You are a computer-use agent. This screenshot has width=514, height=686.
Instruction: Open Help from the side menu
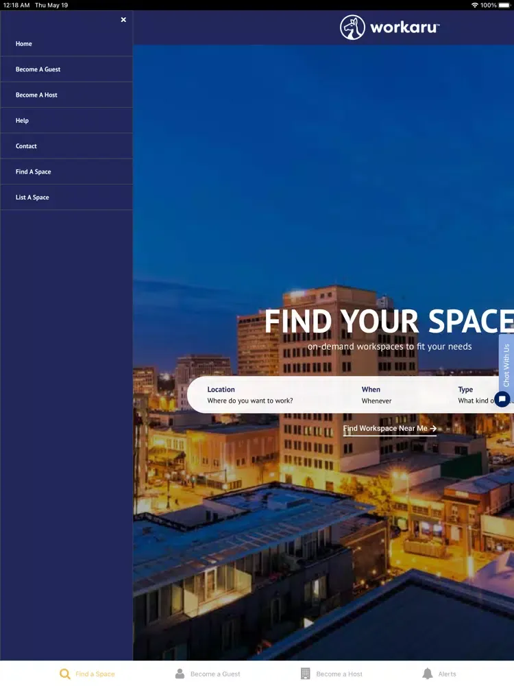click(x=66, y=120)
